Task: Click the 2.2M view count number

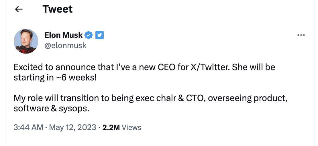Action: coord(111,127)
